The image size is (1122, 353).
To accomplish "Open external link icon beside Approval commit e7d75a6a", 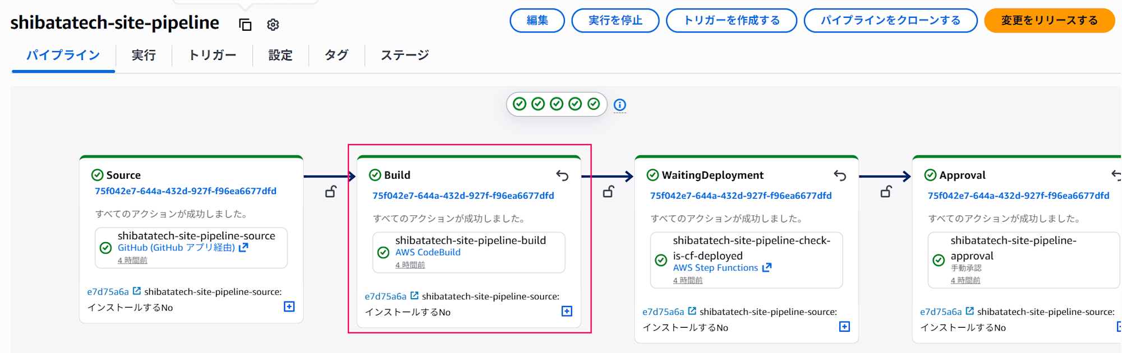I will pos(970,311).
